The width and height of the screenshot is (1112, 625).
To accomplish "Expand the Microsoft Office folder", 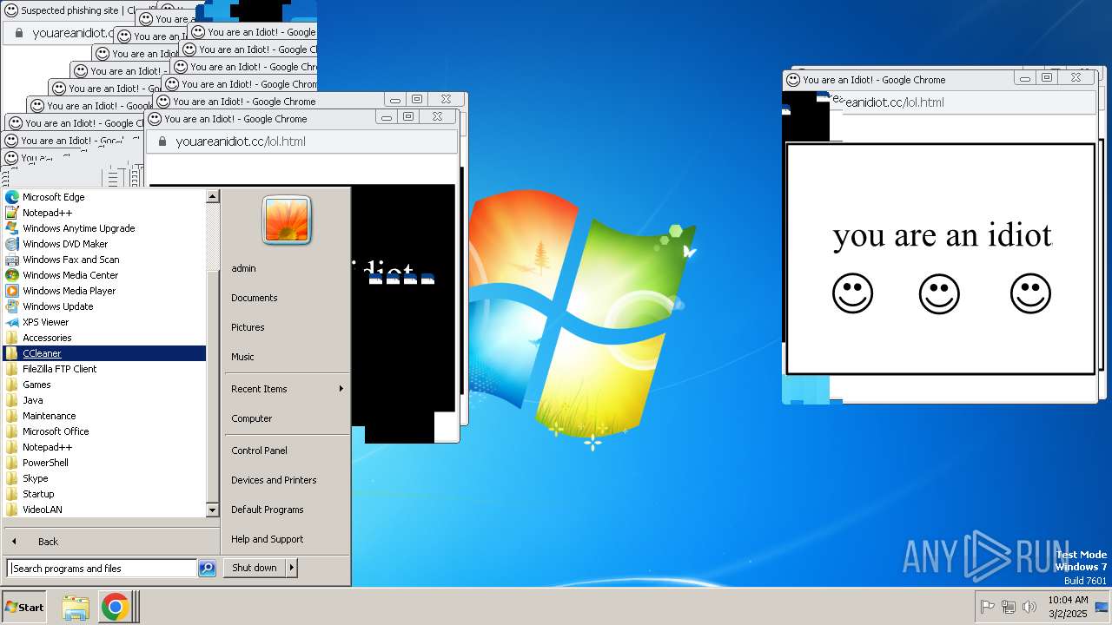I will pos(104,431).
